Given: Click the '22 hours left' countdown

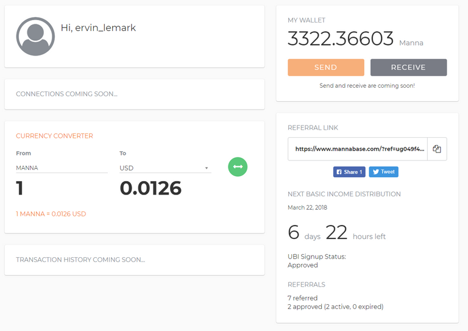Looking at the screenshot, I should pyautogui.click(x=355, y=233).
